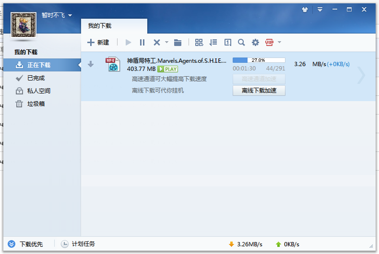Screen dimensions: 379x254
Task: Expand the delete options dropdown arrow
Action: [x=167, y=42]
